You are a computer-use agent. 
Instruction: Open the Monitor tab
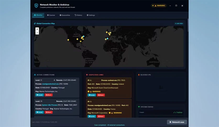tap(38, 15)
